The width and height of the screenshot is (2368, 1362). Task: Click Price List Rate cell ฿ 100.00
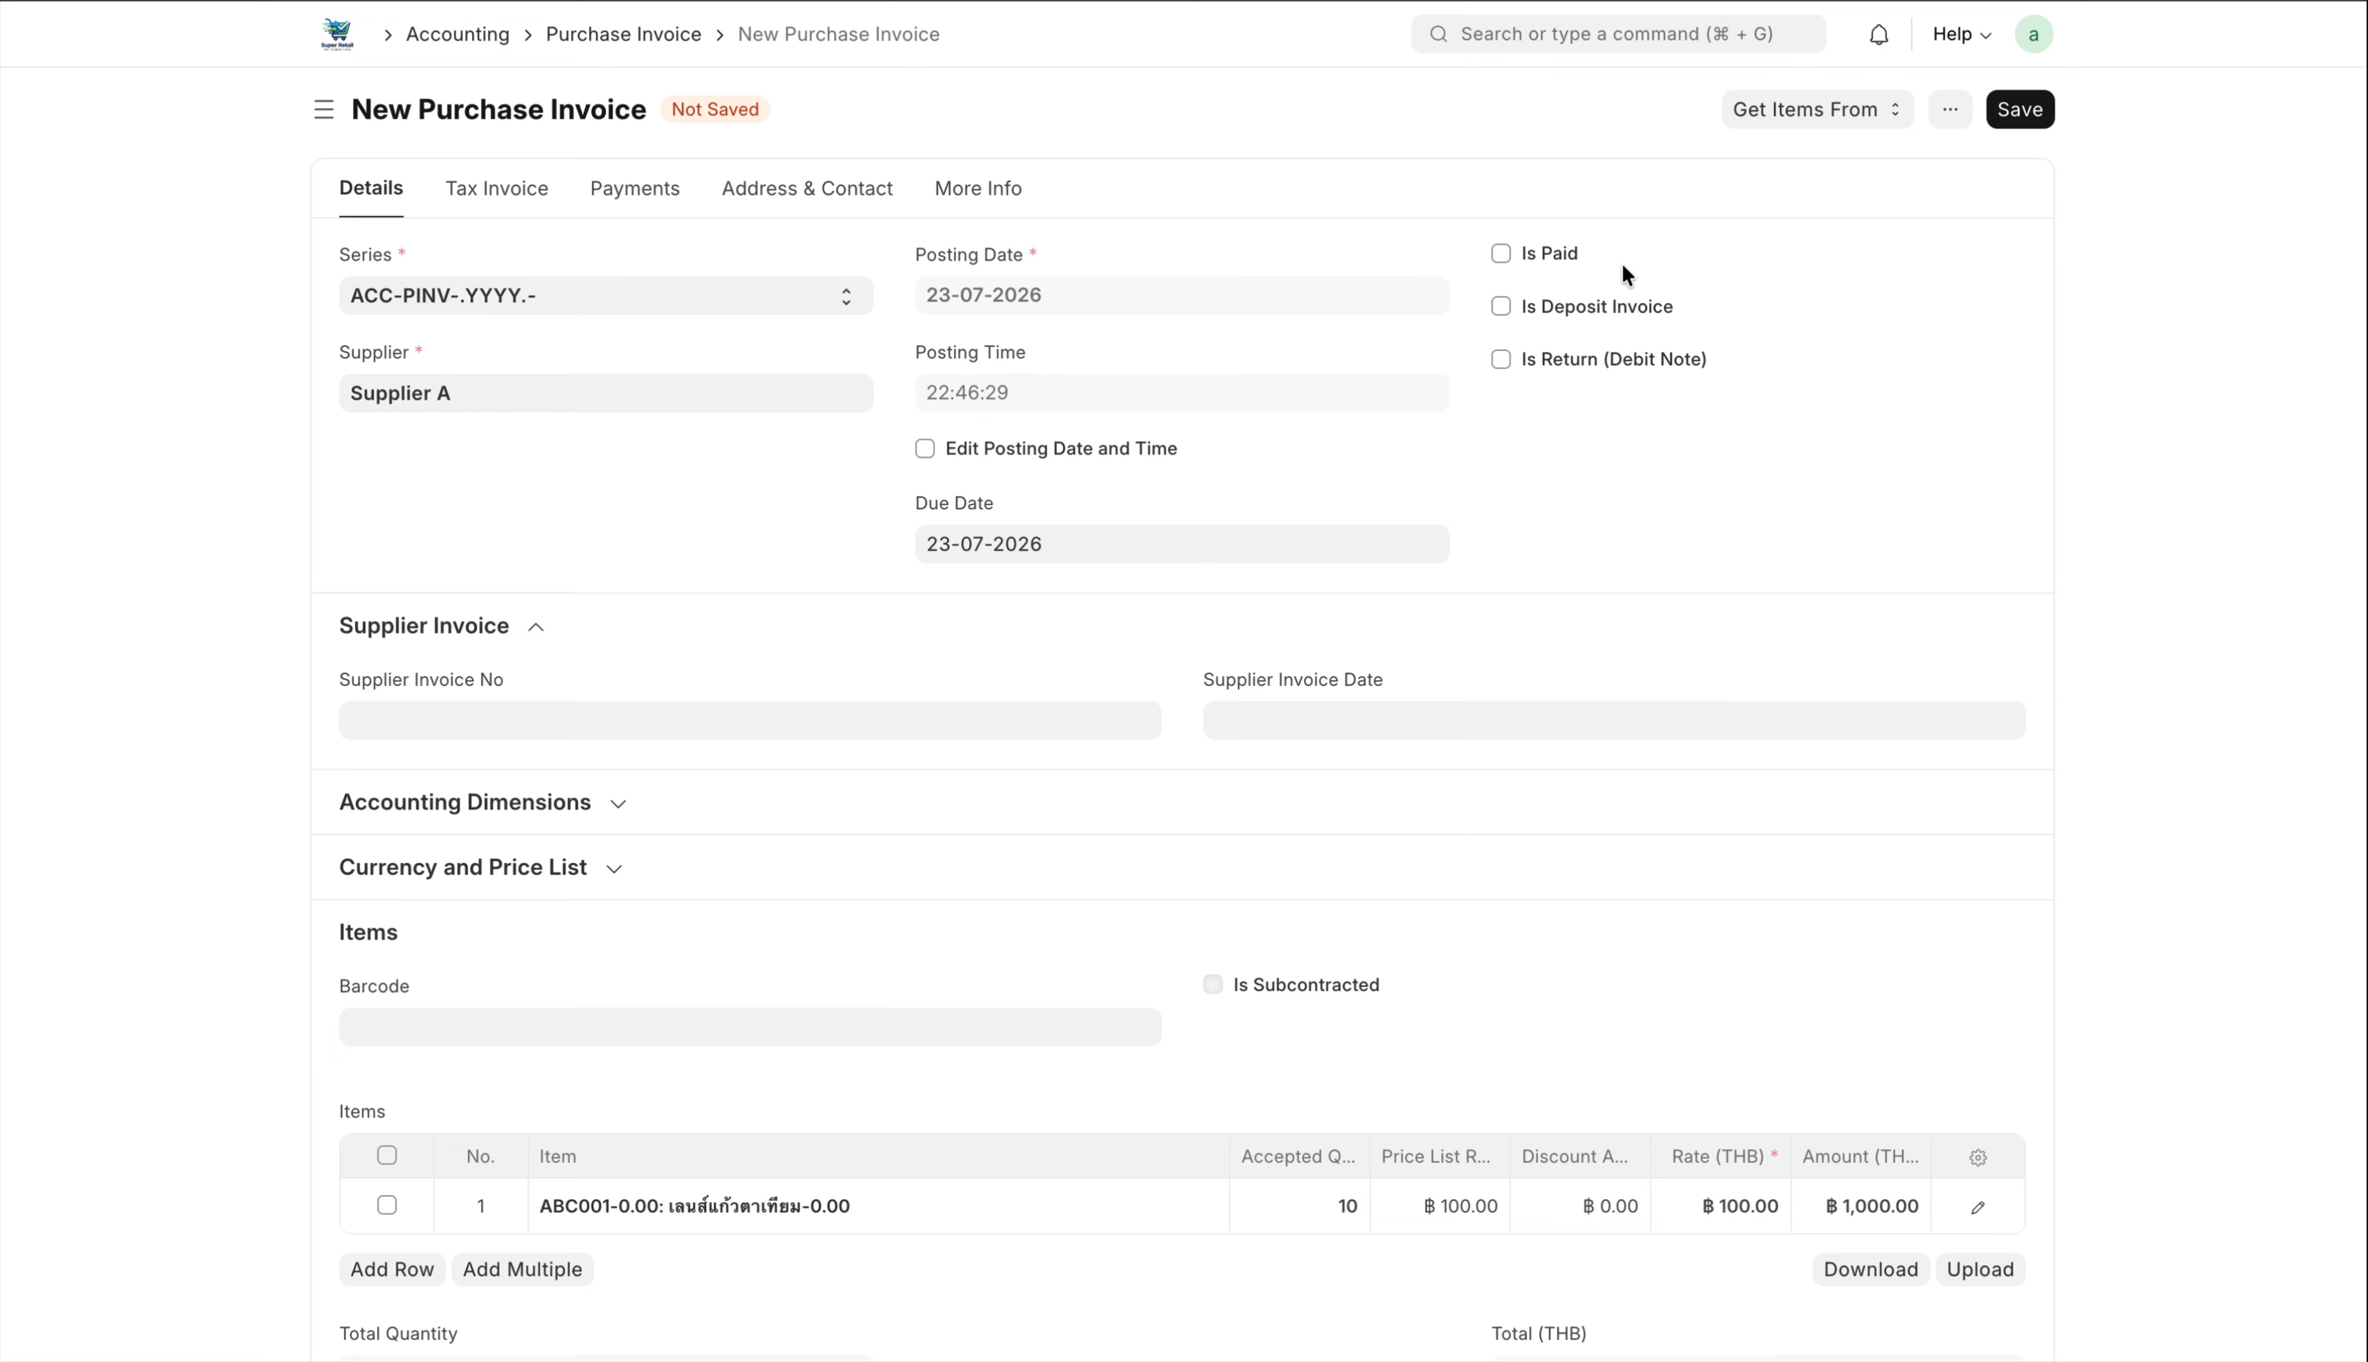click(1441, 1207)
